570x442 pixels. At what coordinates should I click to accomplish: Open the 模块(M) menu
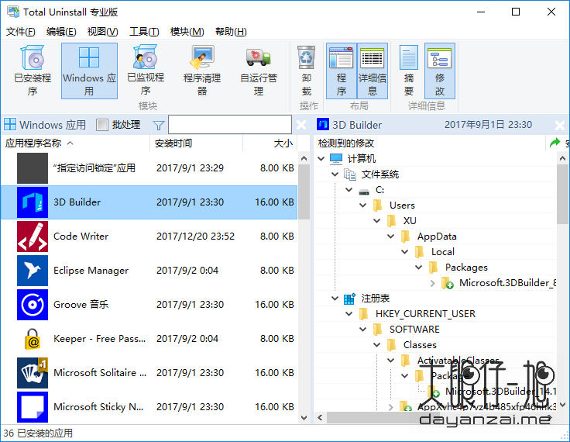187,32
